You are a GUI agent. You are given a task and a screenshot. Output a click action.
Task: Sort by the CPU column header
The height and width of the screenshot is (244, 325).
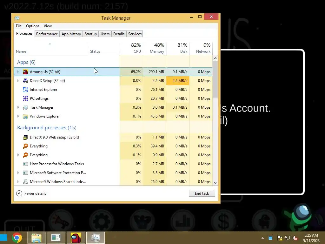pos(131,48)
